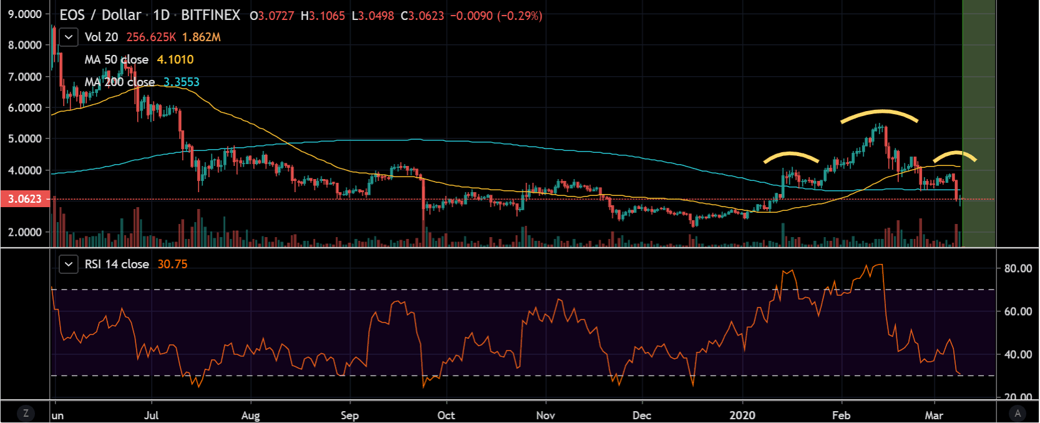Click the volume value 256.625K

(x=151, y=37)
